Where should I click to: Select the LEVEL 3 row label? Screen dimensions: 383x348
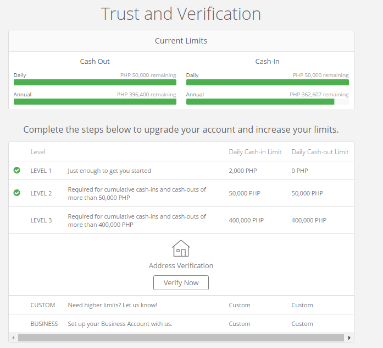(x=41, y=220)
